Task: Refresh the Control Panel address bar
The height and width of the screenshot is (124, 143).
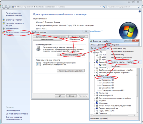Action: (x=104, y=7)
